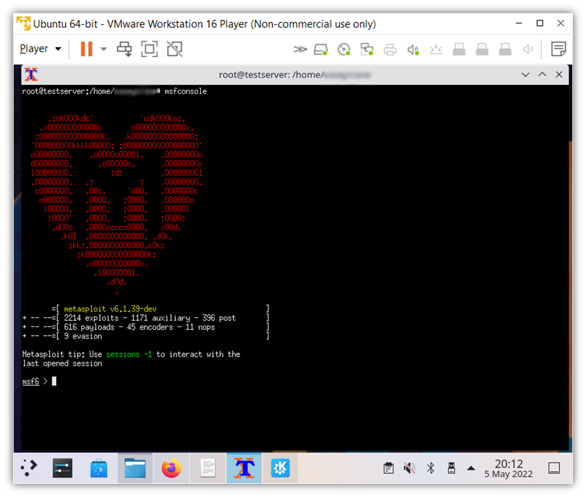Click the USB download-style device icon
Screen dimensions: 586x497
[436, 49]
